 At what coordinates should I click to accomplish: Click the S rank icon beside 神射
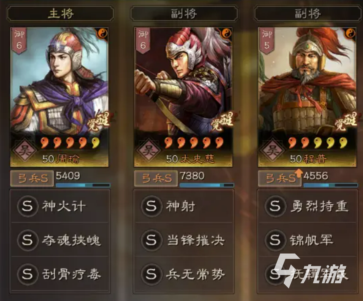pyautogui.click(x=152, y=206)
